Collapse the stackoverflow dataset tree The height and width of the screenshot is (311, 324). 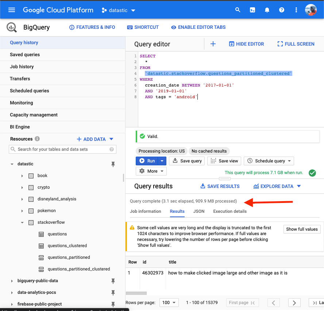[x=22, y=222]
